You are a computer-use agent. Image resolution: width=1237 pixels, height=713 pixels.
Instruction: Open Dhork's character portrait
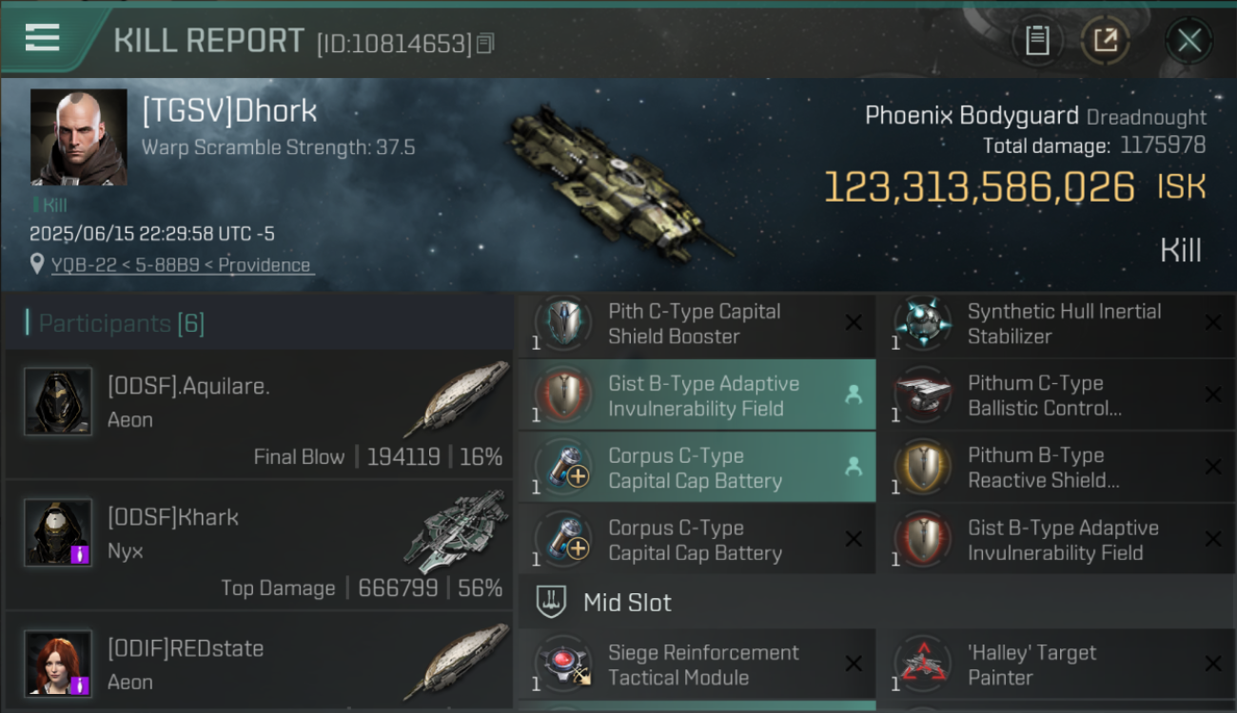[x=78, y=138]
